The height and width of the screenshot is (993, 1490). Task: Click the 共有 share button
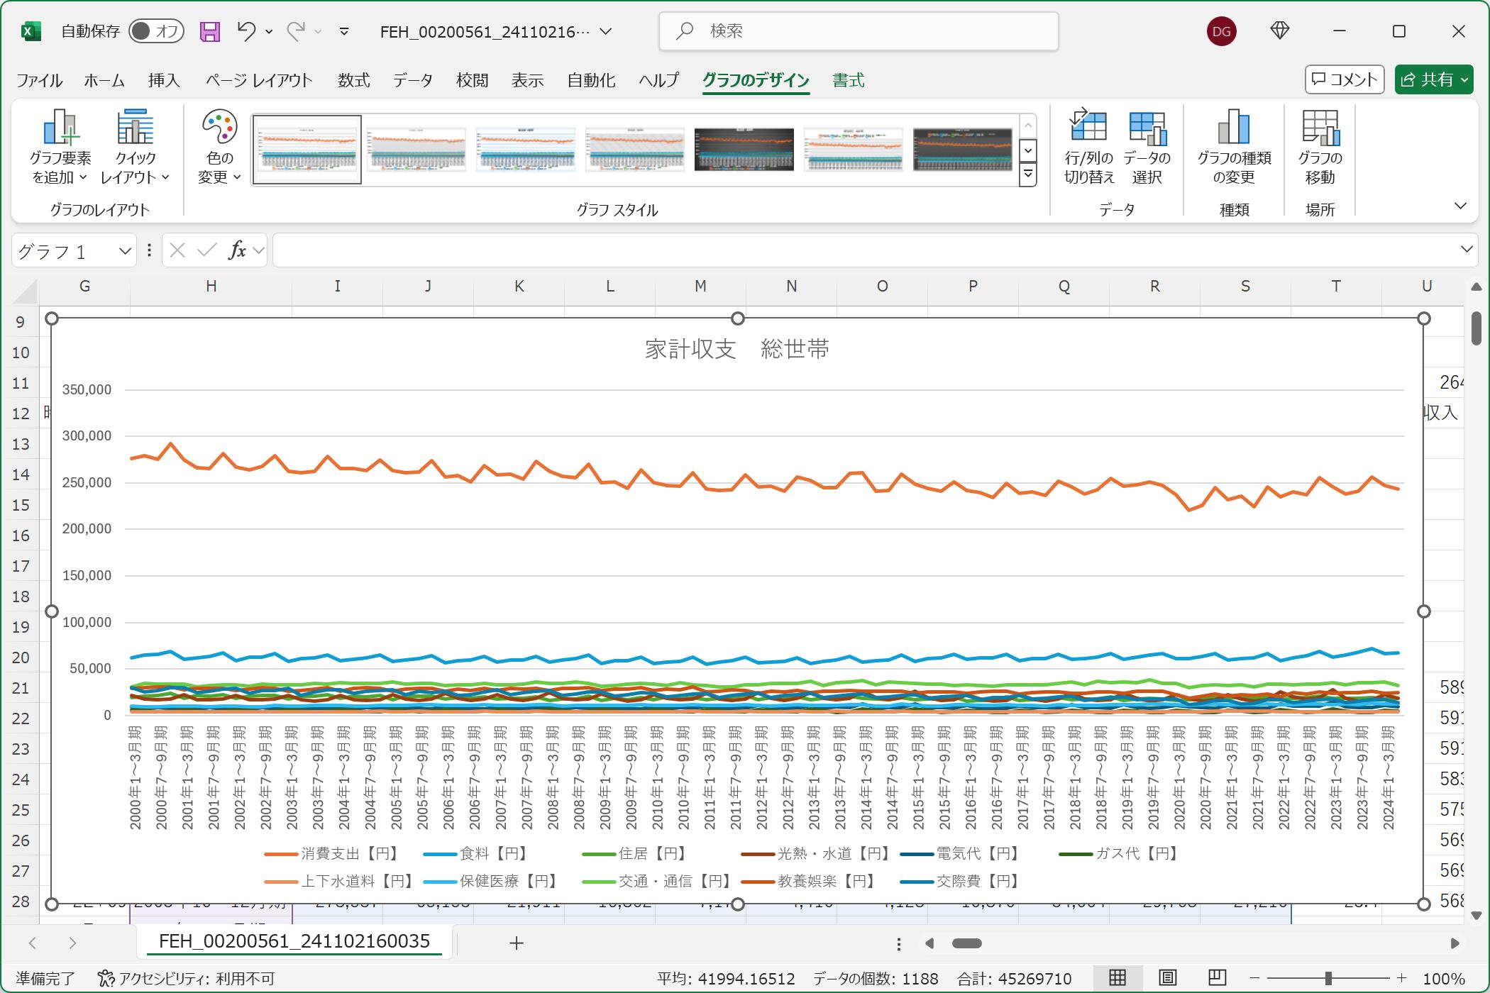point(1434,79)
